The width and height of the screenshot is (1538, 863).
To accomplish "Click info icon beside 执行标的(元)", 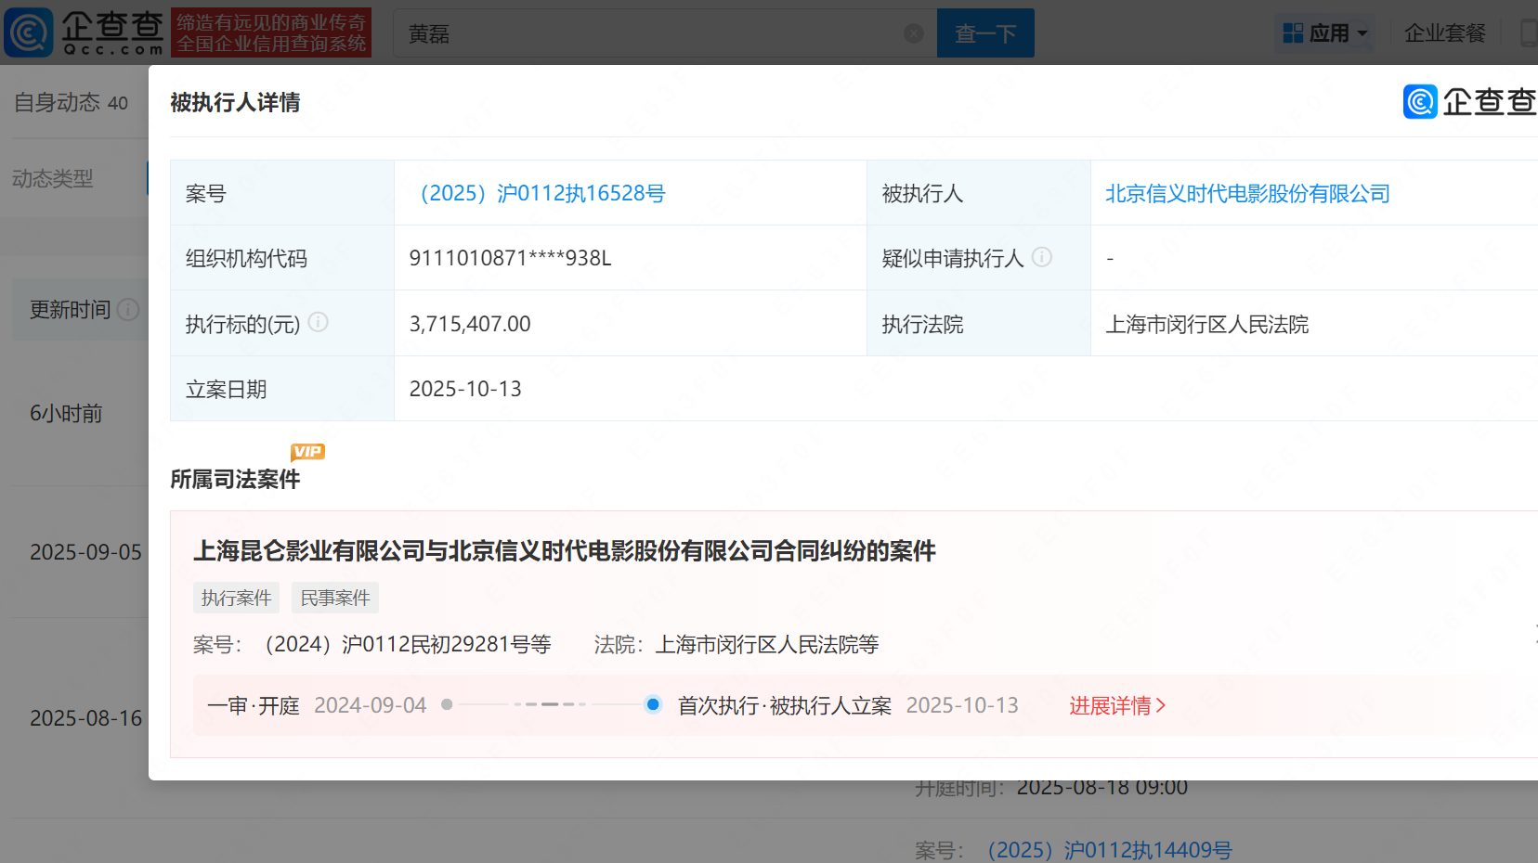I will 318,322.
